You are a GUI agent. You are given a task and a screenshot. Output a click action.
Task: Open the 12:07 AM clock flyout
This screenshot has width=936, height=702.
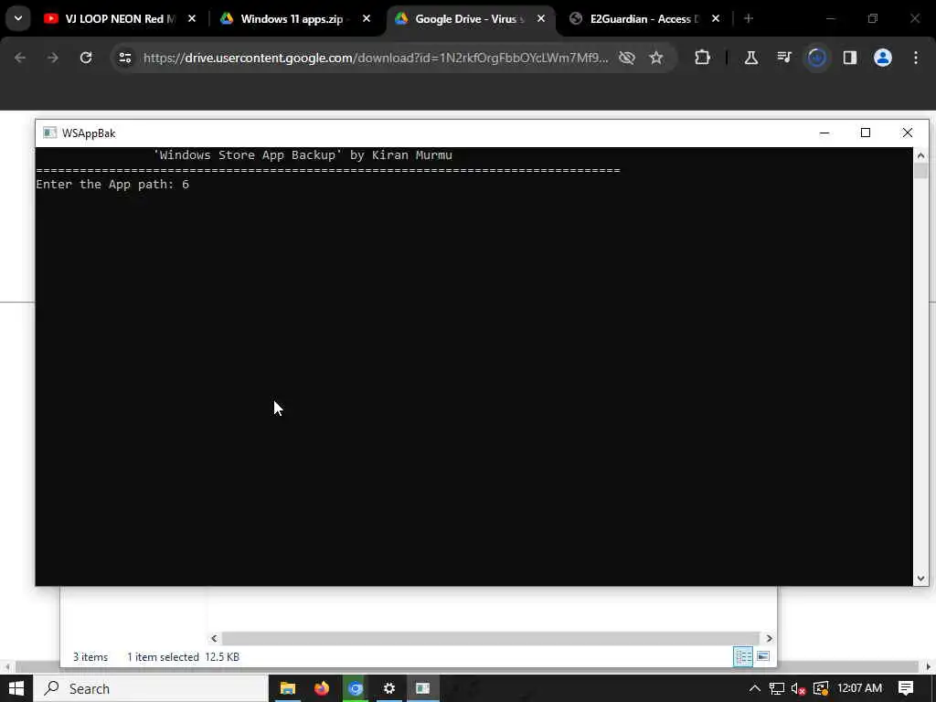point(859,688)
